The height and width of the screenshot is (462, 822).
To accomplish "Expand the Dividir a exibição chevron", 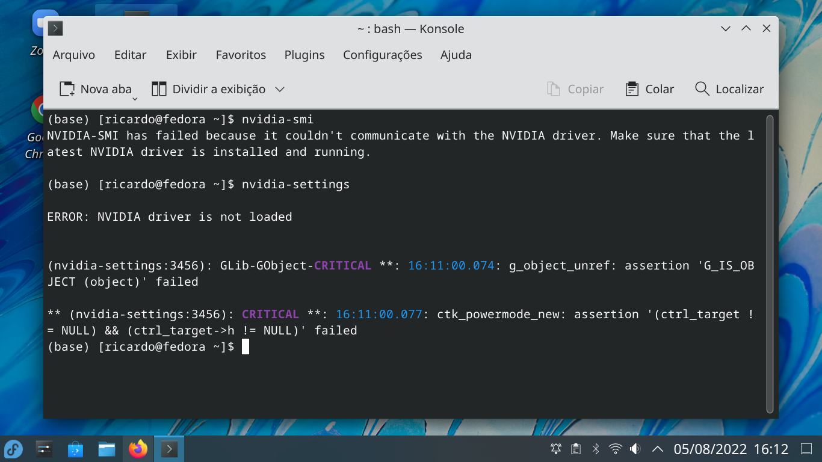I will tap(279, 89).
